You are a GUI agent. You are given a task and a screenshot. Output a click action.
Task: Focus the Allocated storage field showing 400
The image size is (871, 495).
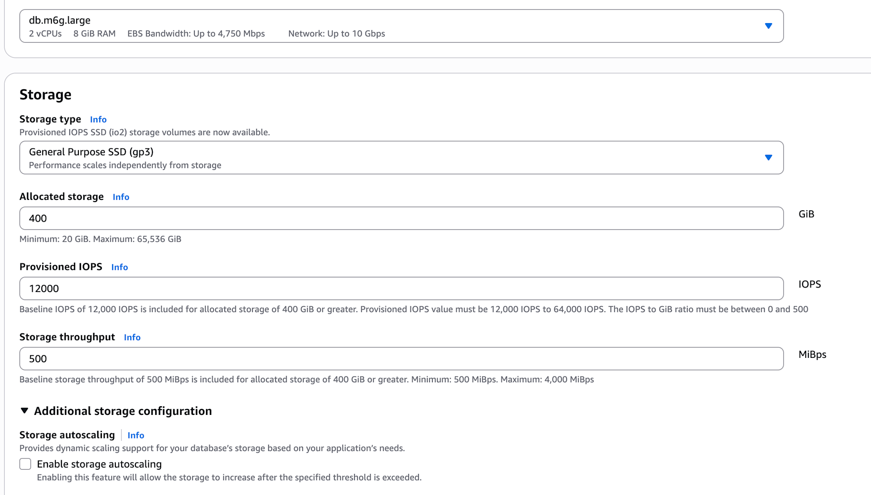(401, 219)
